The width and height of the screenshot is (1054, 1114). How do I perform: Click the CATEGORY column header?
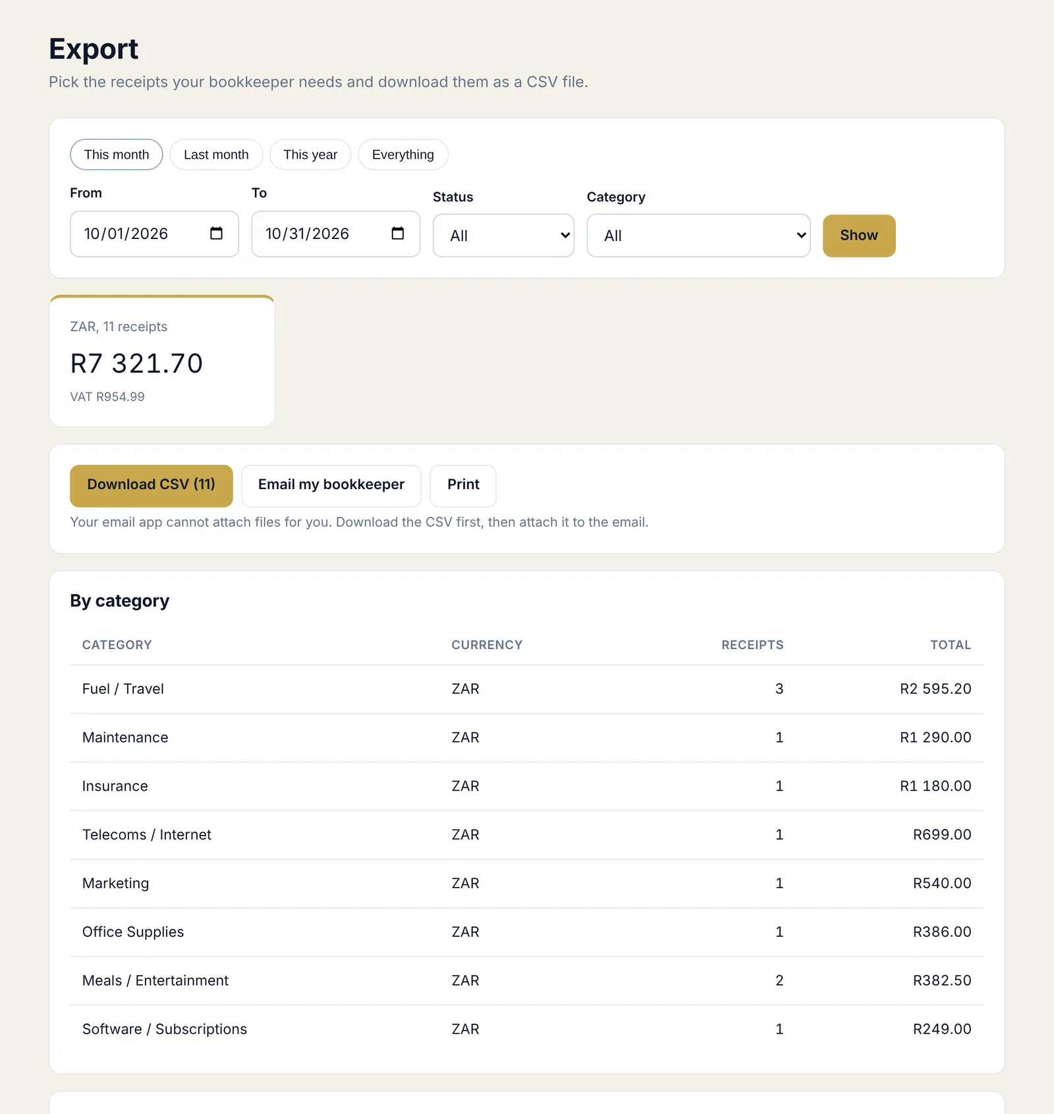point(117,645)
